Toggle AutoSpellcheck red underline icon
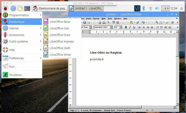The image size is (186, 113). 118,23
